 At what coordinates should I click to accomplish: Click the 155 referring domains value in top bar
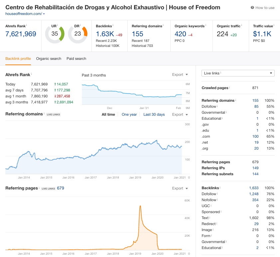(x=137, y=34)
